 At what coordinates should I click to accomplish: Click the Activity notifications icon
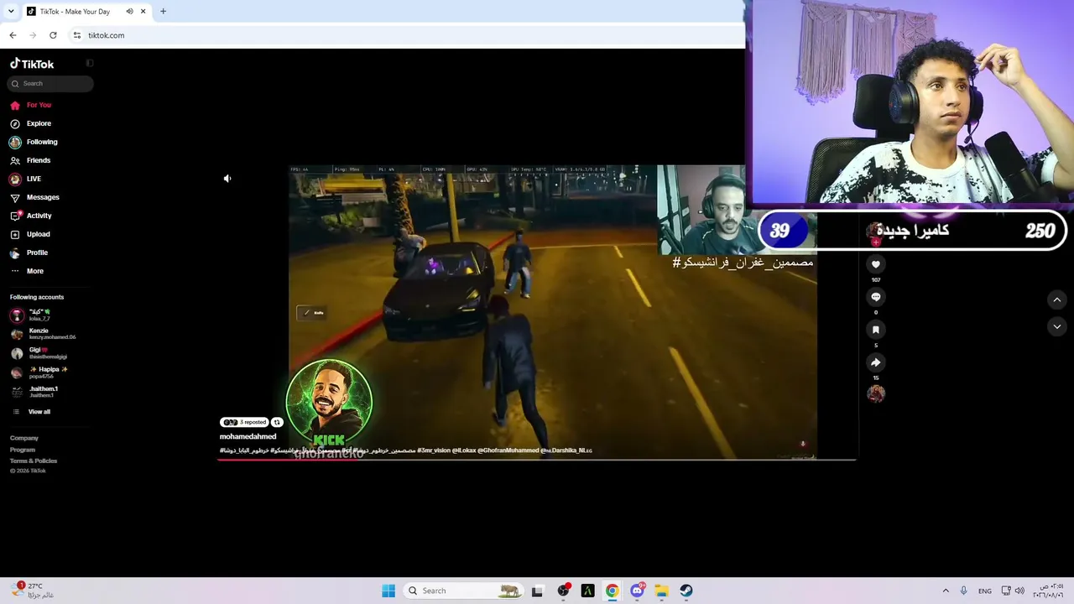point(15,216)
